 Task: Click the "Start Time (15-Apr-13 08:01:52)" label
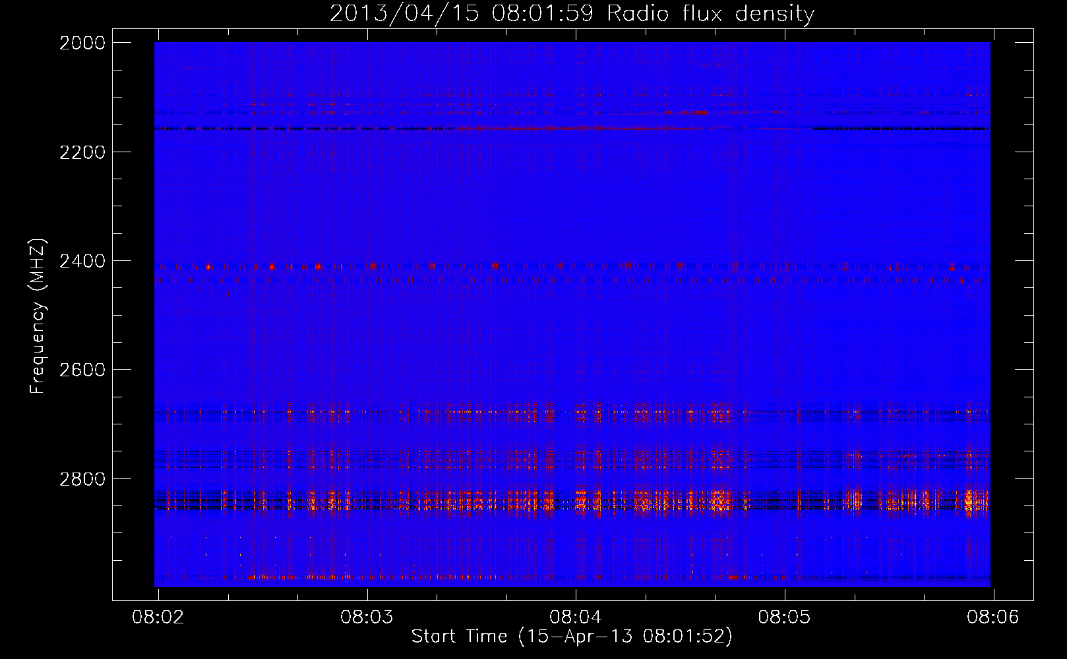click(x=572, y=637)
